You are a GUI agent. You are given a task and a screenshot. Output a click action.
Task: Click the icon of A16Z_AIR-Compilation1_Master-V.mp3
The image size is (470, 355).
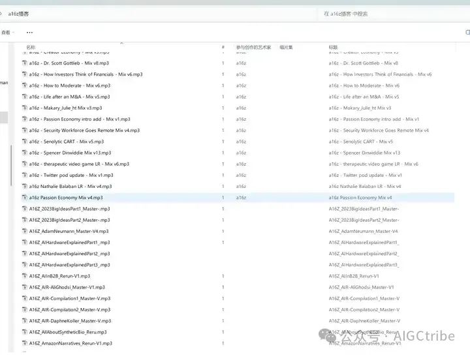coord(25,299)
